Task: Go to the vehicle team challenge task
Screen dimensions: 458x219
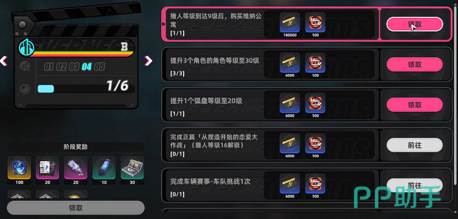Action: [414, 185]
